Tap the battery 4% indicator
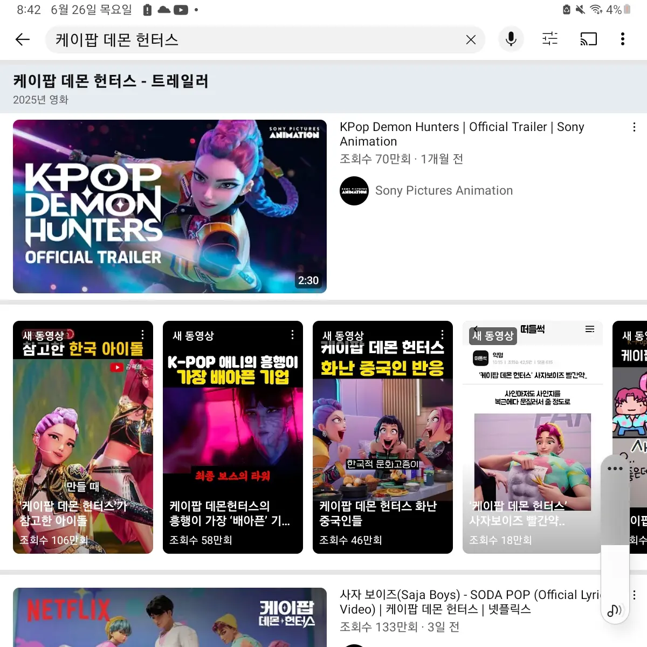This screenshot has width=647, height=647. point(618,10)
